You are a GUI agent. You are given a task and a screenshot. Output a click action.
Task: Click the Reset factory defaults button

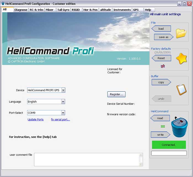pyautogui.click(x=161, y=58)
